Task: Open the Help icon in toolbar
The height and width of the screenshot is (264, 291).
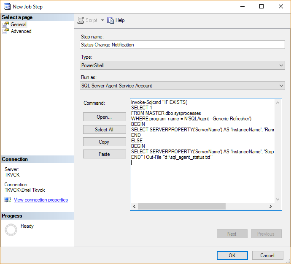Action: tap(111, 20)
